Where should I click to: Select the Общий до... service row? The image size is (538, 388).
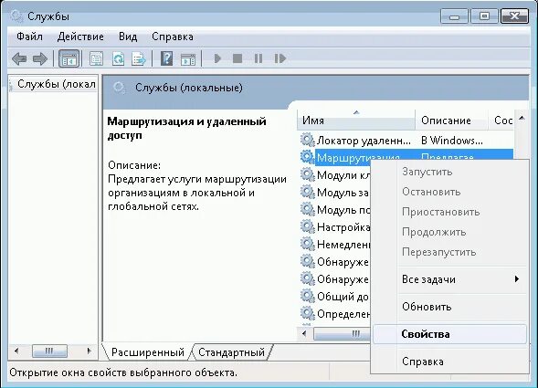(334, 296)
